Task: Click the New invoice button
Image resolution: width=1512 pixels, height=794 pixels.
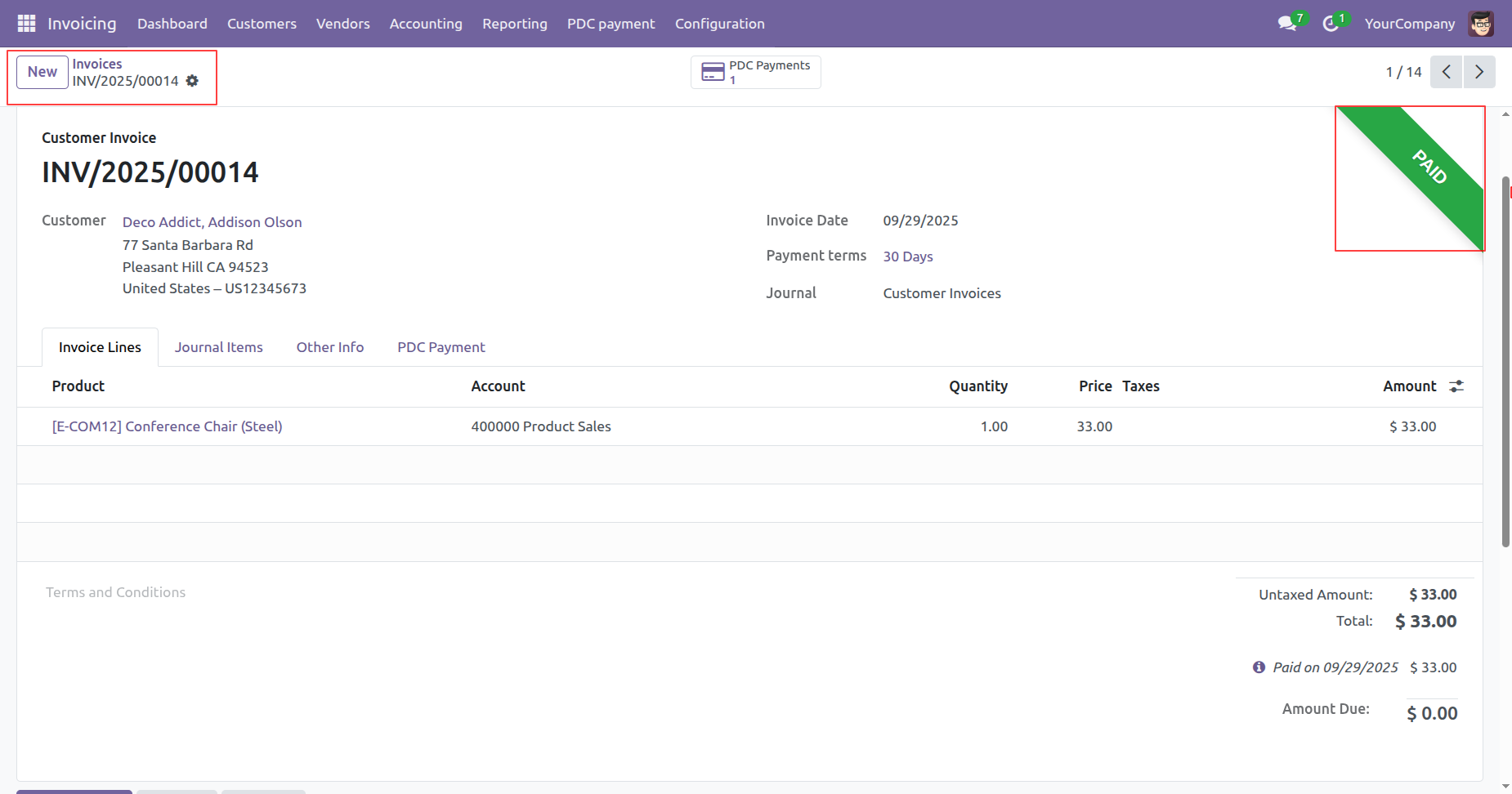Action: click(x=42, y=72)
